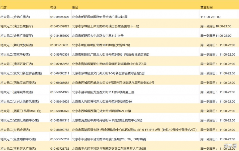Select the 崇文门新世界百货店 store cell
The image size is (239, 151).
tap(21, 73)
